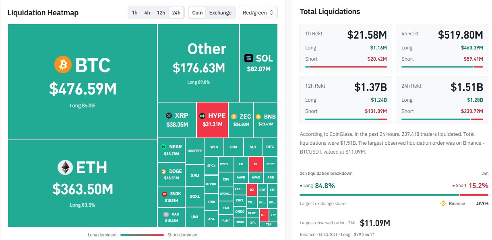
Task: Click the SNDK red icon
Action: coord(165,194)
